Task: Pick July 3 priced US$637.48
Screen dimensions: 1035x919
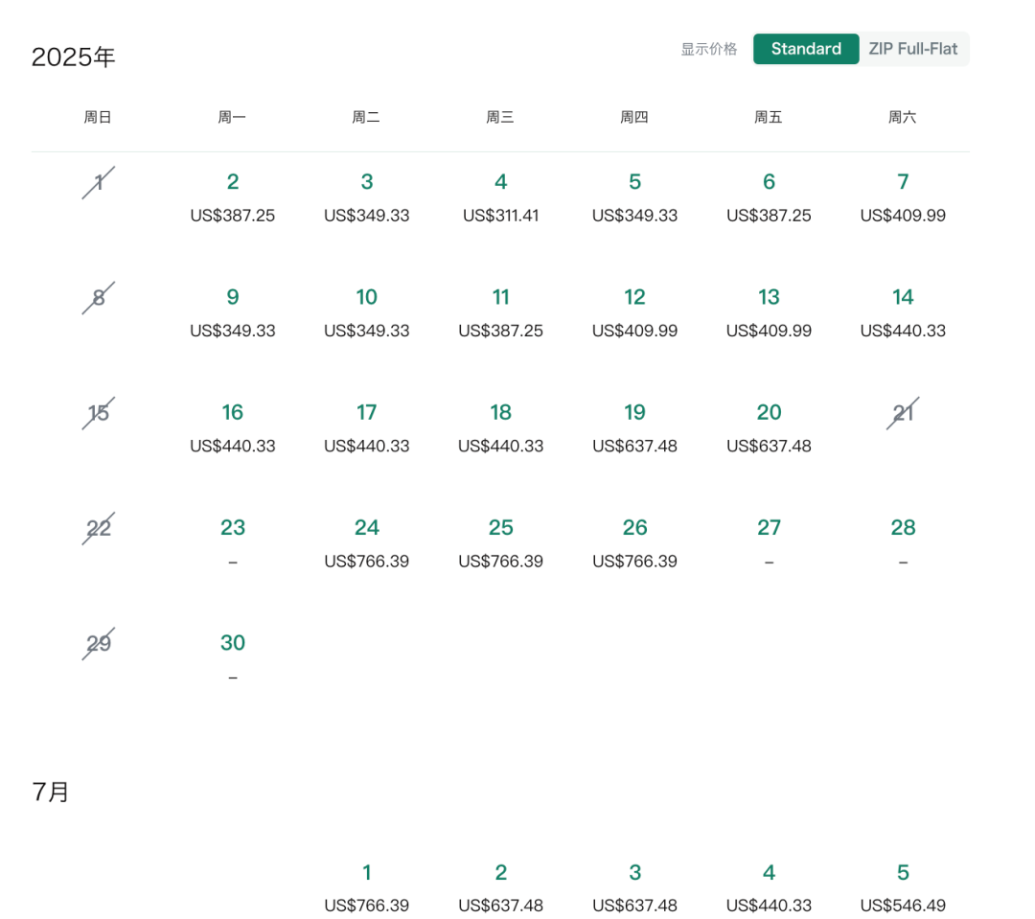Action: tap(634, 888)
